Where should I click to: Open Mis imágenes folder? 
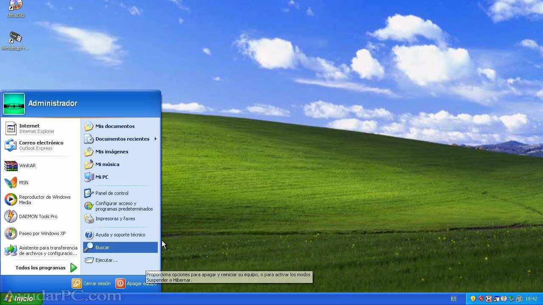[x=120, y=152]
